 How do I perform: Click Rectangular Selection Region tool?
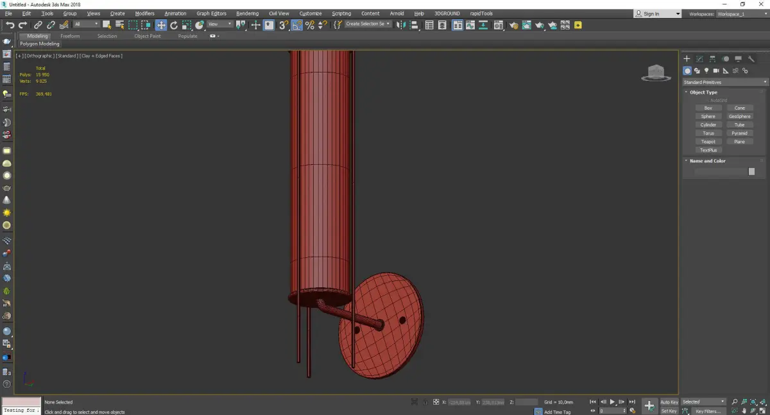133,25
